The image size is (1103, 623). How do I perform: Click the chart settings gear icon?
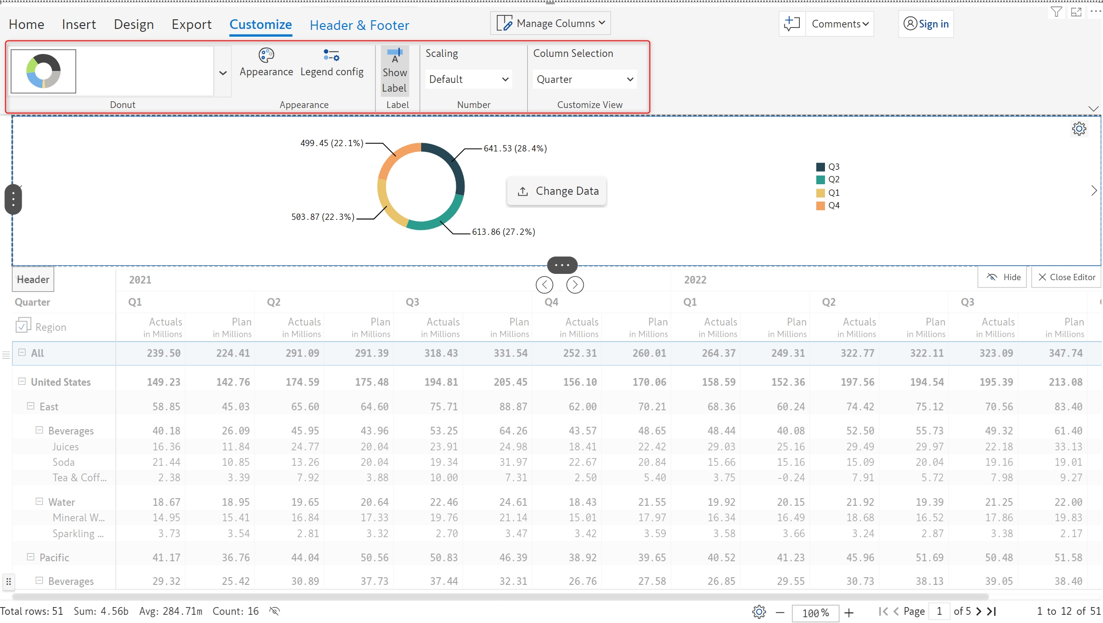tap(1079, 129)
